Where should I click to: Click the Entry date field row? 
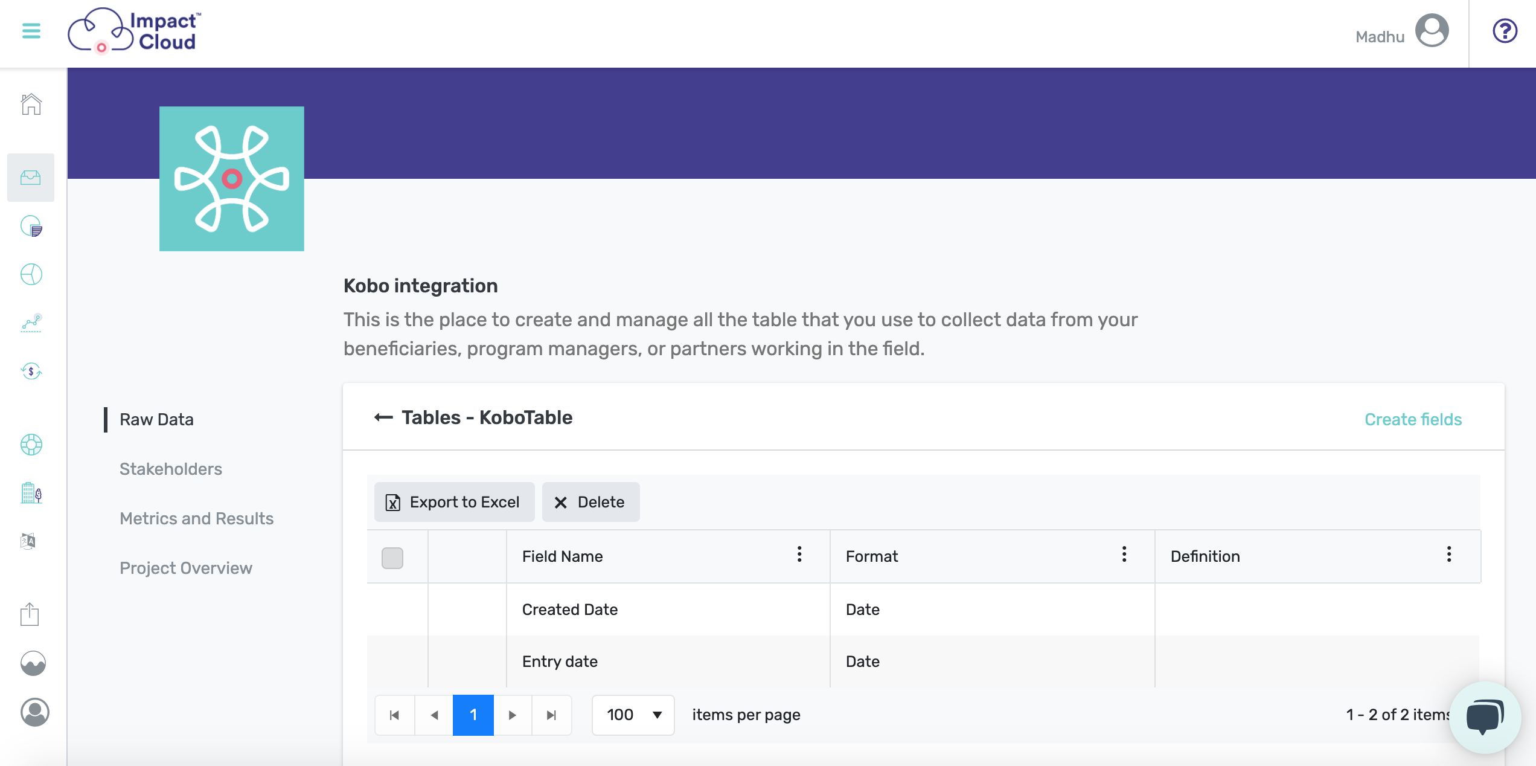tap(923, 661)
